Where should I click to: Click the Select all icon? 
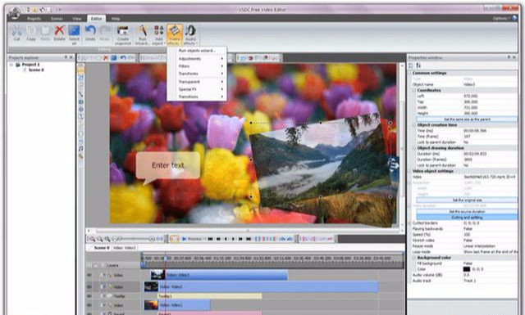coord(74,31)
